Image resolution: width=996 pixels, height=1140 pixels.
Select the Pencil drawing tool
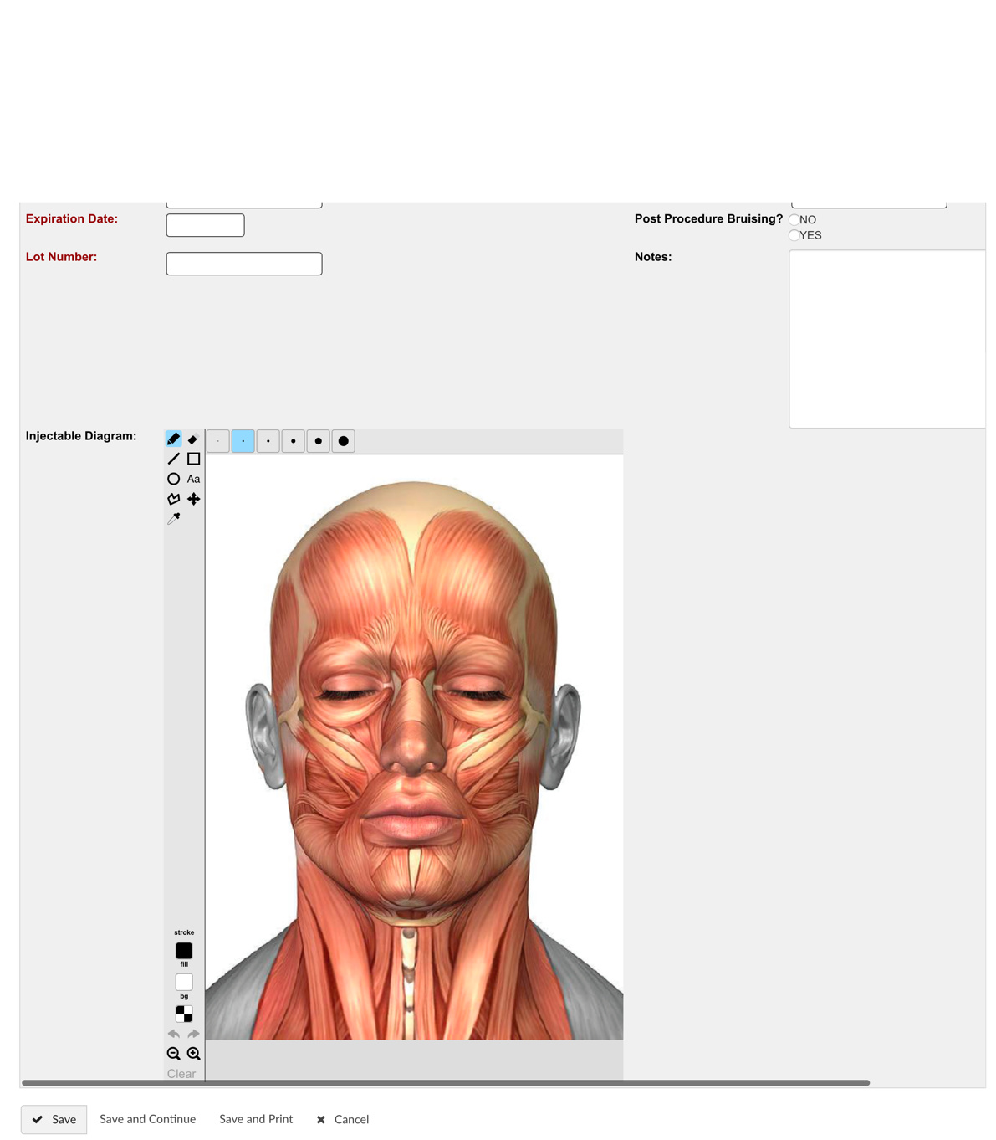coord(173,439)
